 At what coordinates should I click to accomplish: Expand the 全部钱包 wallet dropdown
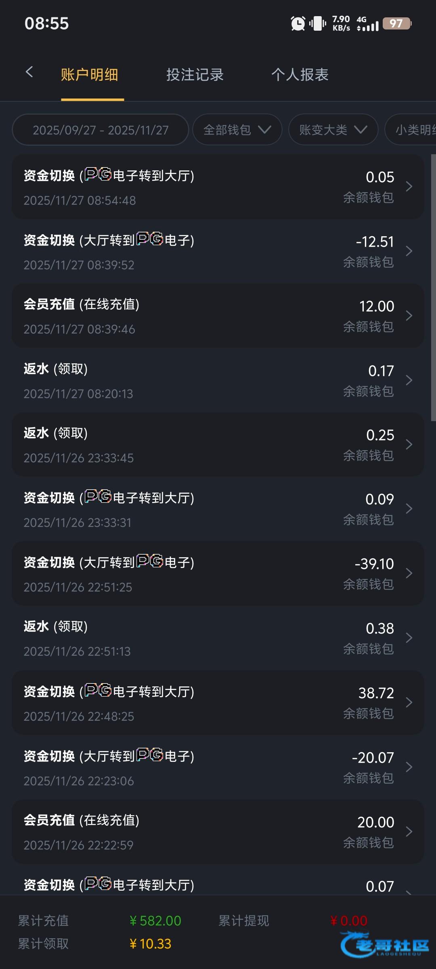click(237, 130)
